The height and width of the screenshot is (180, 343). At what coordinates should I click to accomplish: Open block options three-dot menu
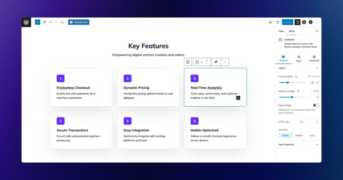pos(225,62)
